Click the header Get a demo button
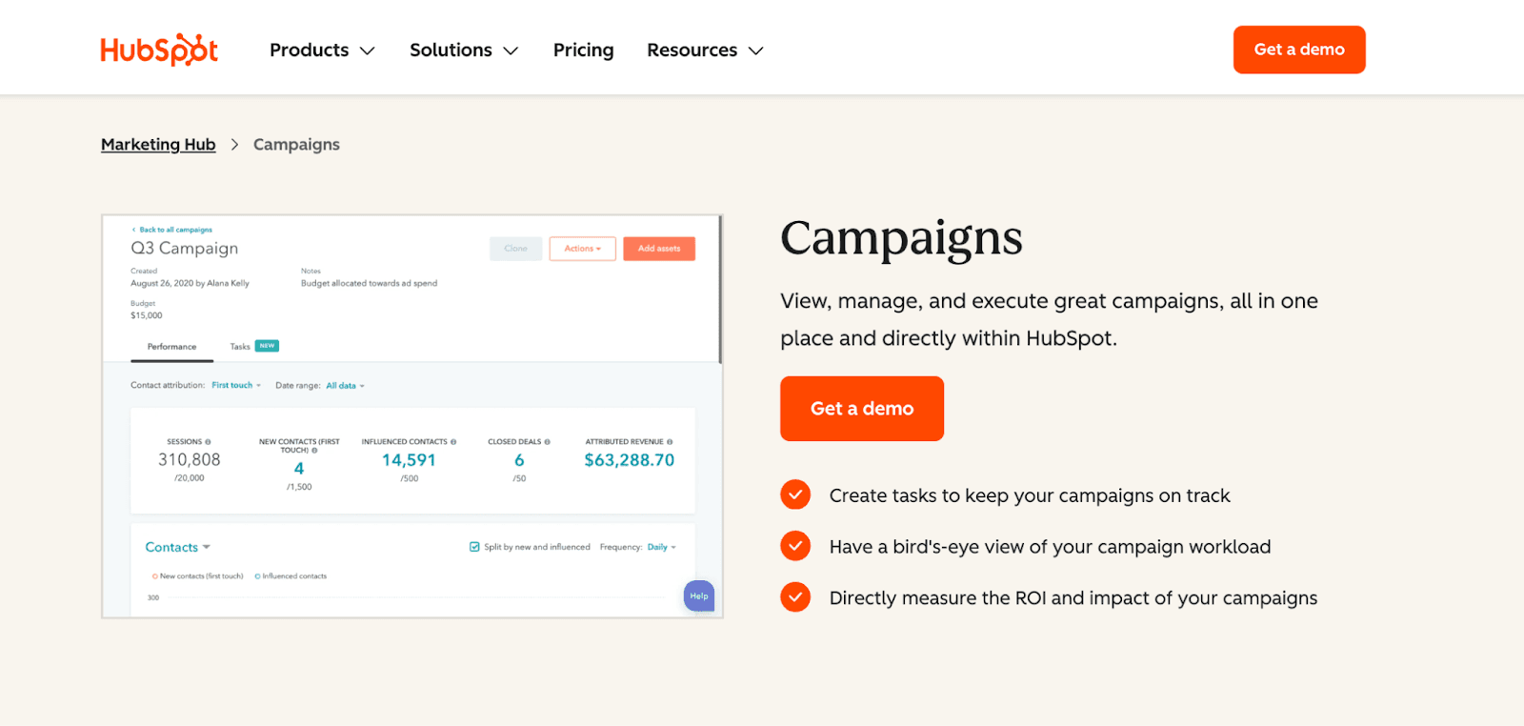 (x=1299, y=50)
